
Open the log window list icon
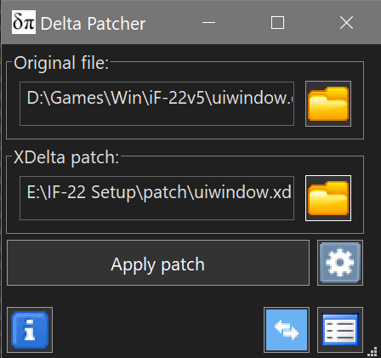[340, 330]
